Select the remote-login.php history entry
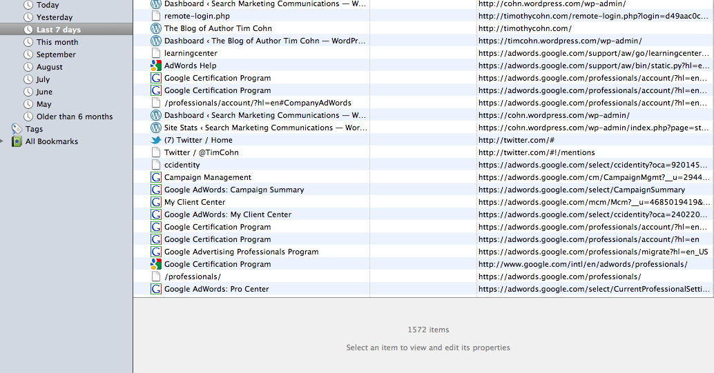 pyautogui.click(x=197, y=16)
